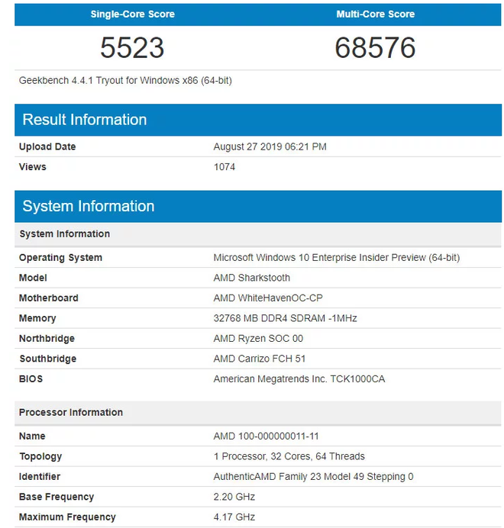Click the BIOS label

[31, 378]
